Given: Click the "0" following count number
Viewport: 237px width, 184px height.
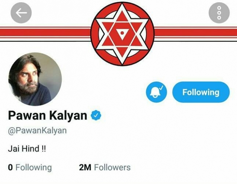Looking at the screenshot, I should (10, 167).
